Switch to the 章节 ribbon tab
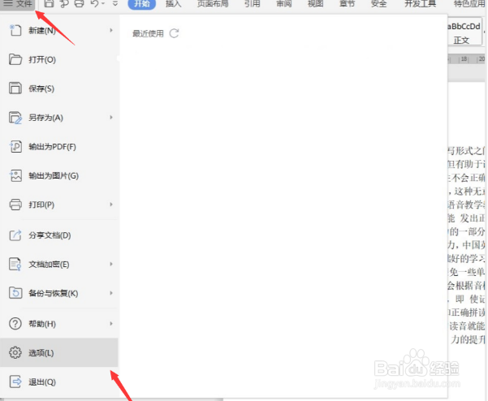 click(x=347, y=4)
